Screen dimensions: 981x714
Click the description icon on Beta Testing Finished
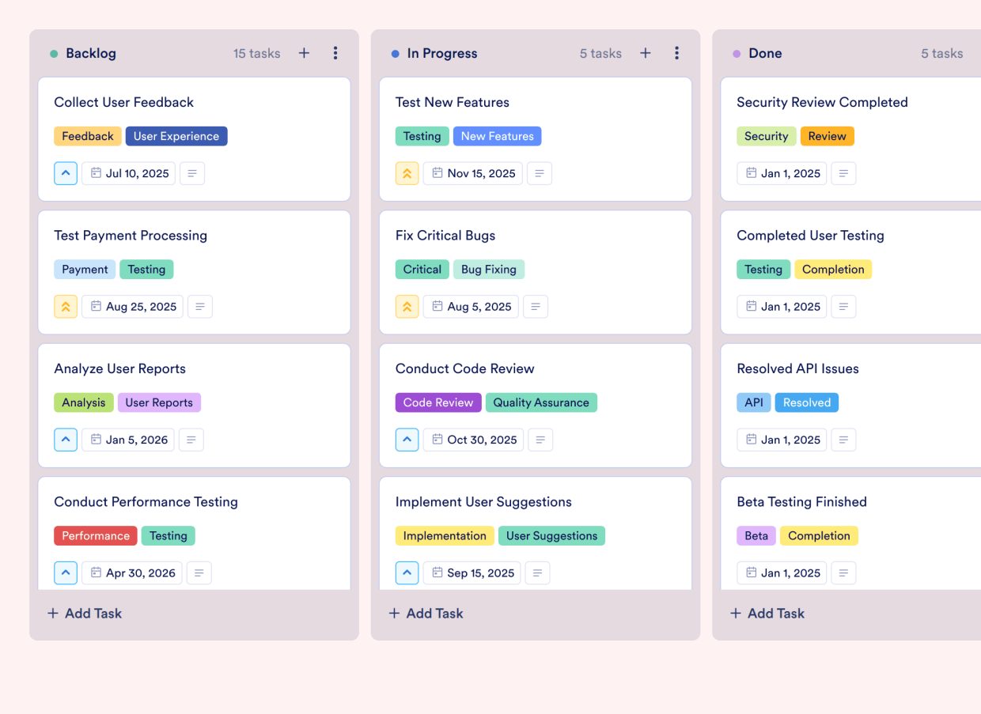(x=843, y=572)
